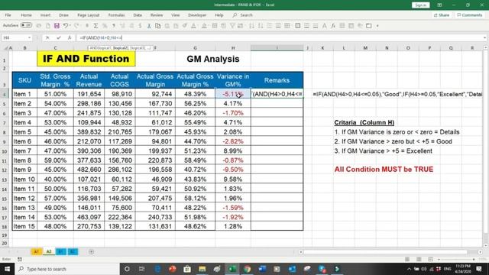The width and height of the screenshot is (489, 275).
Task: Open the Comments pane
Action: [470, 15]
